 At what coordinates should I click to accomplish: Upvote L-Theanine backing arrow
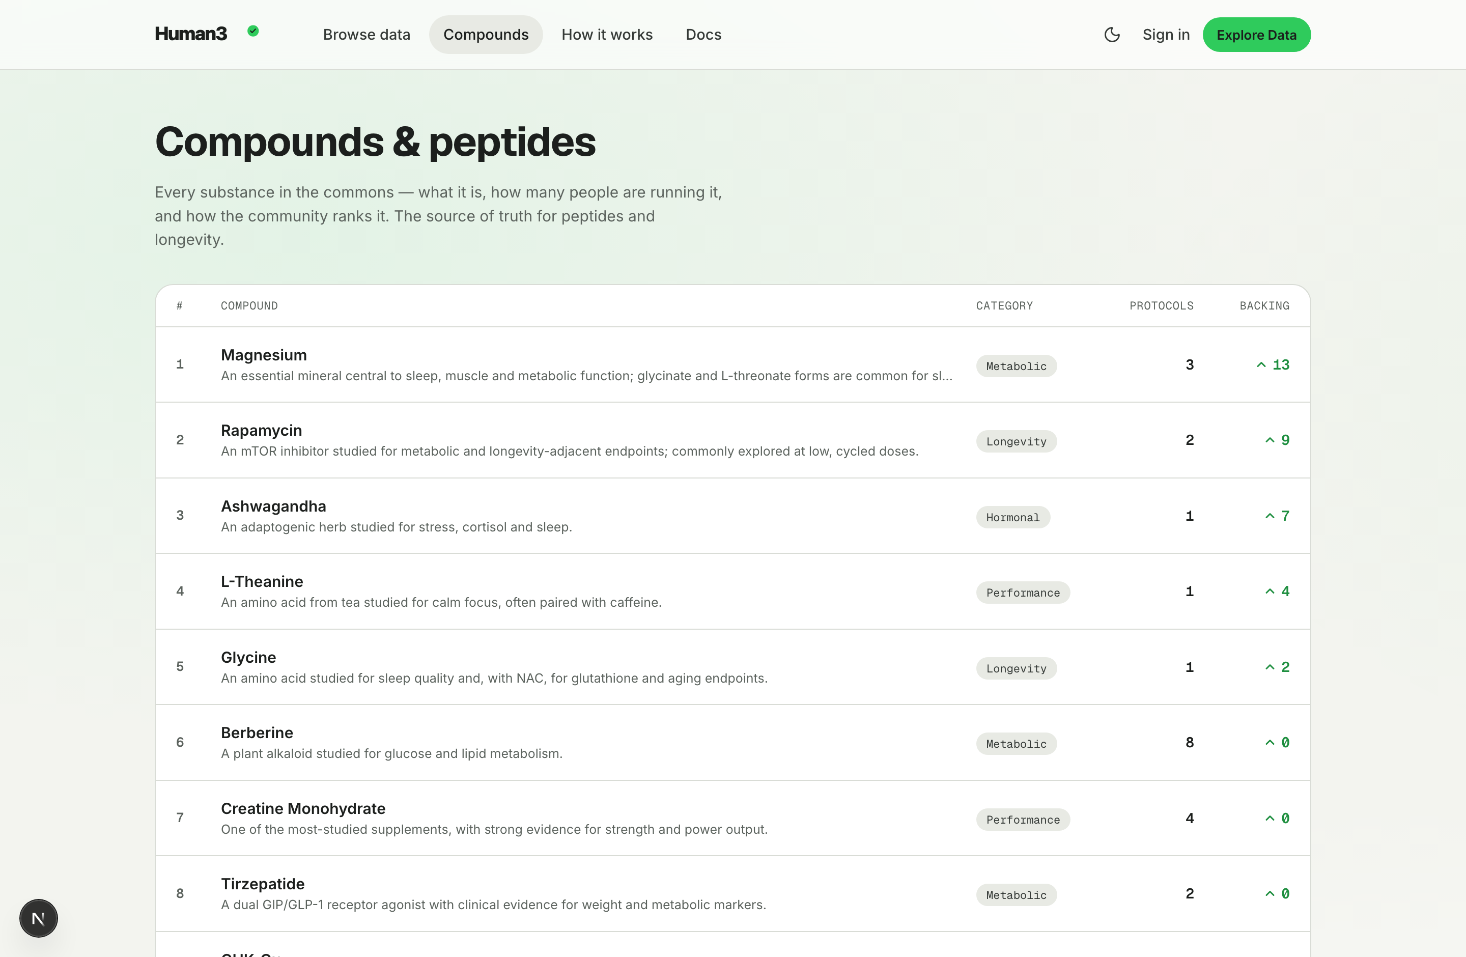click(x=1270, y=591)
